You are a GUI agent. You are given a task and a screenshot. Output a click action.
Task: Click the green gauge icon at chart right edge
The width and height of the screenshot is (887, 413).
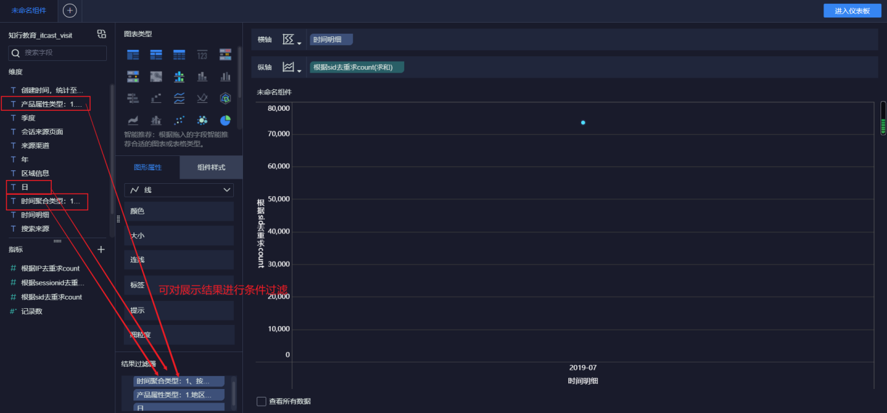883,118
